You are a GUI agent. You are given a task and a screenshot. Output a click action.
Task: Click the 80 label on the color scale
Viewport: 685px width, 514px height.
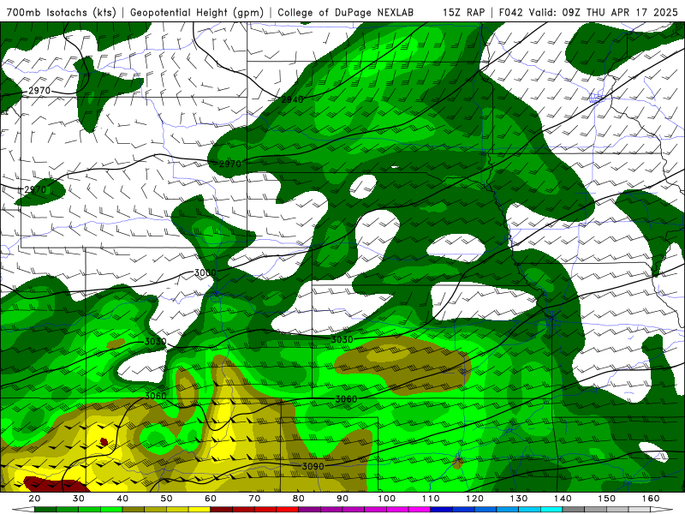tap(298, 499)
